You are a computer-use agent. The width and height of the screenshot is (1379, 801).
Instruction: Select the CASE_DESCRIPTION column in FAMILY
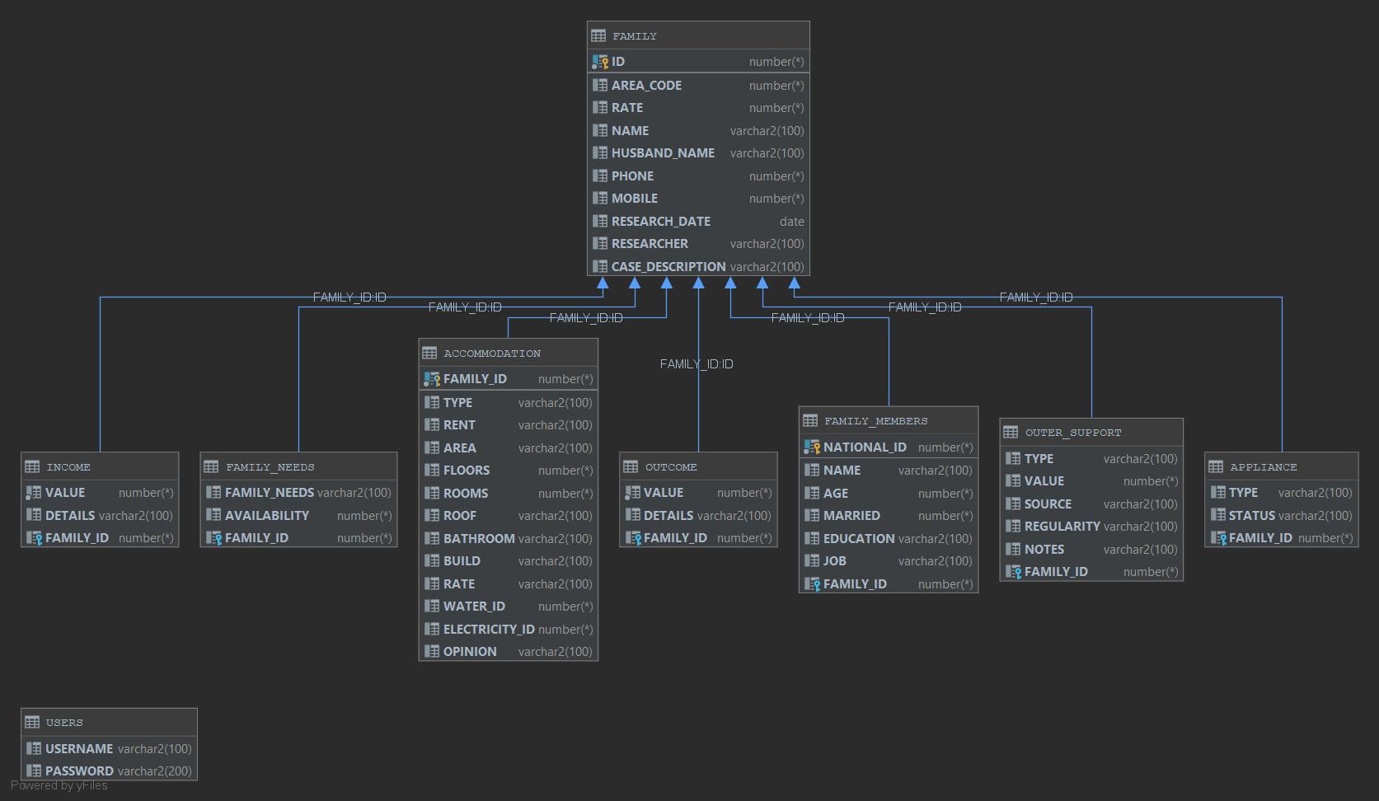[x=698, y=266]
